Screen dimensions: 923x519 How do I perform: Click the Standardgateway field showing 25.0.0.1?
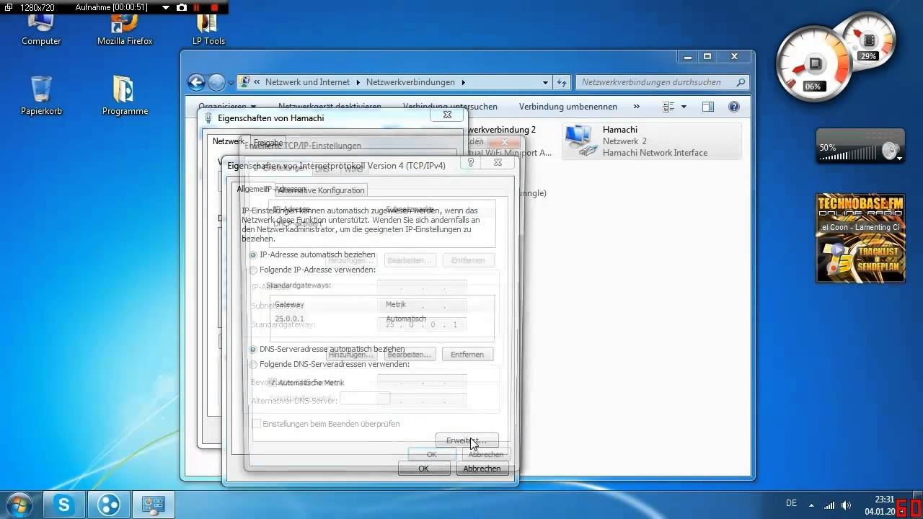(x=422, y=325)
